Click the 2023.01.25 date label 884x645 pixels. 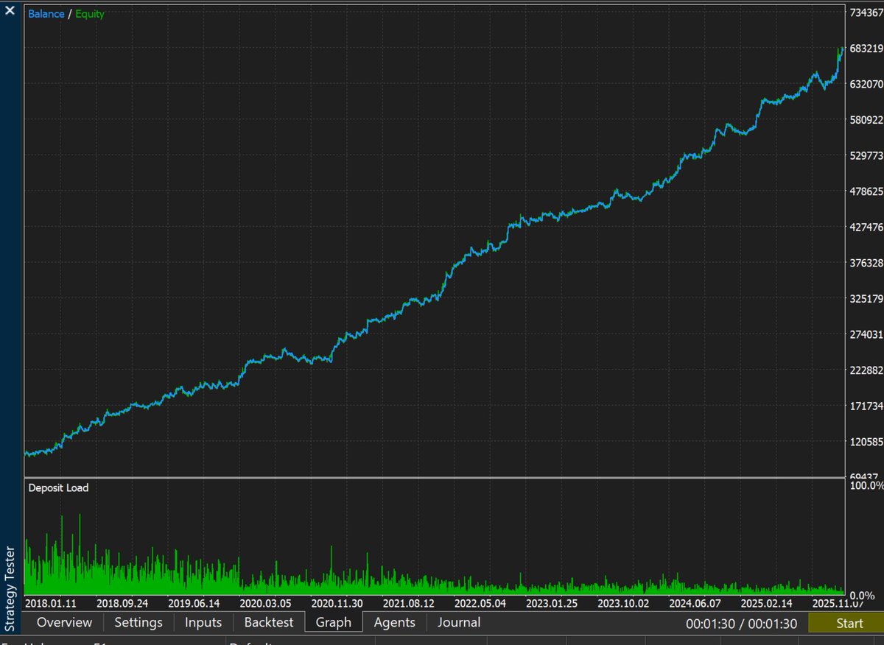pos(552,603)
